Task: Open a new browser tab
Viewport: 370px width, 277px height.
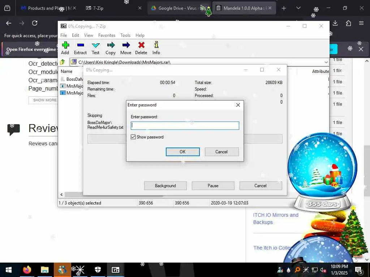Action: coord(284,8)
